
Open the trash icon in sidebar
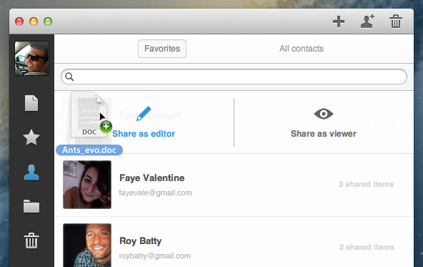(31, 241)
